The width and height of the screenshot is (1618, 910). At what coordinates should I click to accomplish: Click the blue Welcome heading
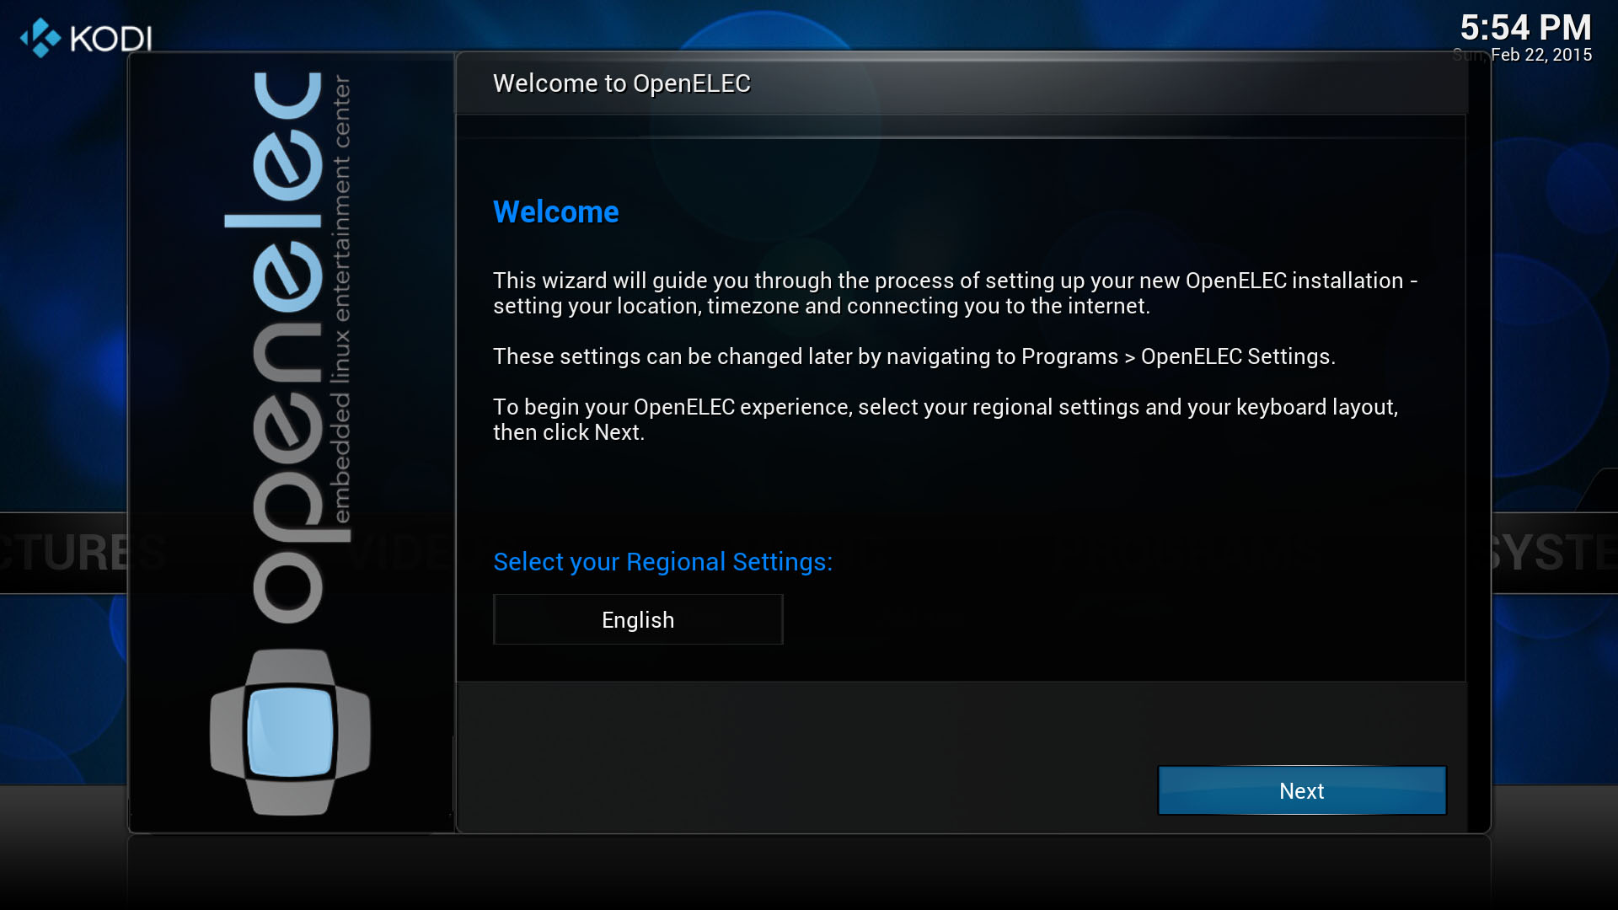pos(555,211)
